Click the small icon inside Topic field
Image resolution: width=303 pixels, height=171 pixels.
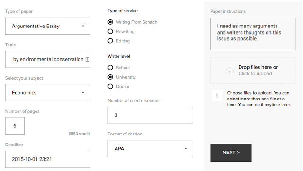point(87,59)
